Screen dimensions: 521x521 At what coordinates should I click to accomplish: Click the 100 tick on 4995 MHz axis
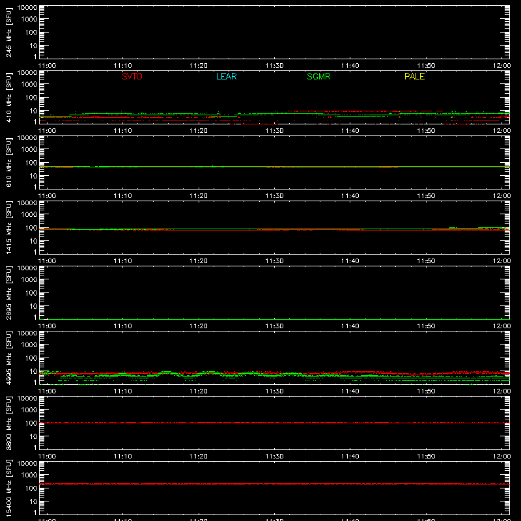coord(31,358)
